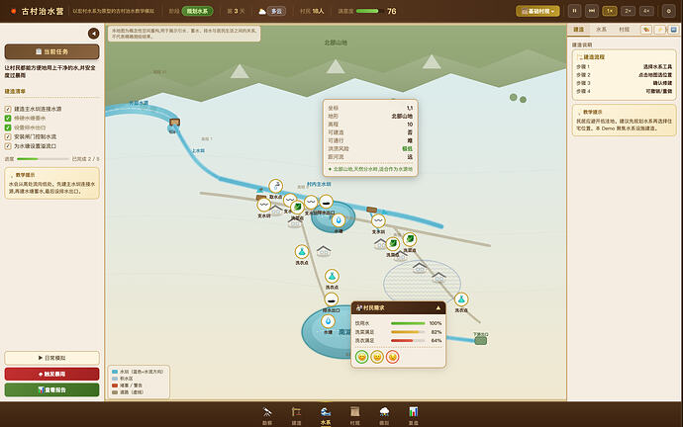
Task: Click the lightning icon in right panel header
Action: 660,30
